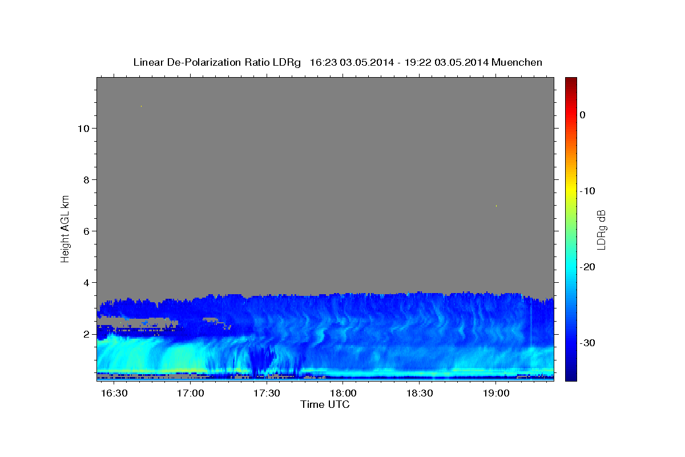This screenshot has width=685, height=457.
Task: Click the date range '16:23 03.05.2014 - 19:22 03.05.2014'
Action: coord(399,62)
